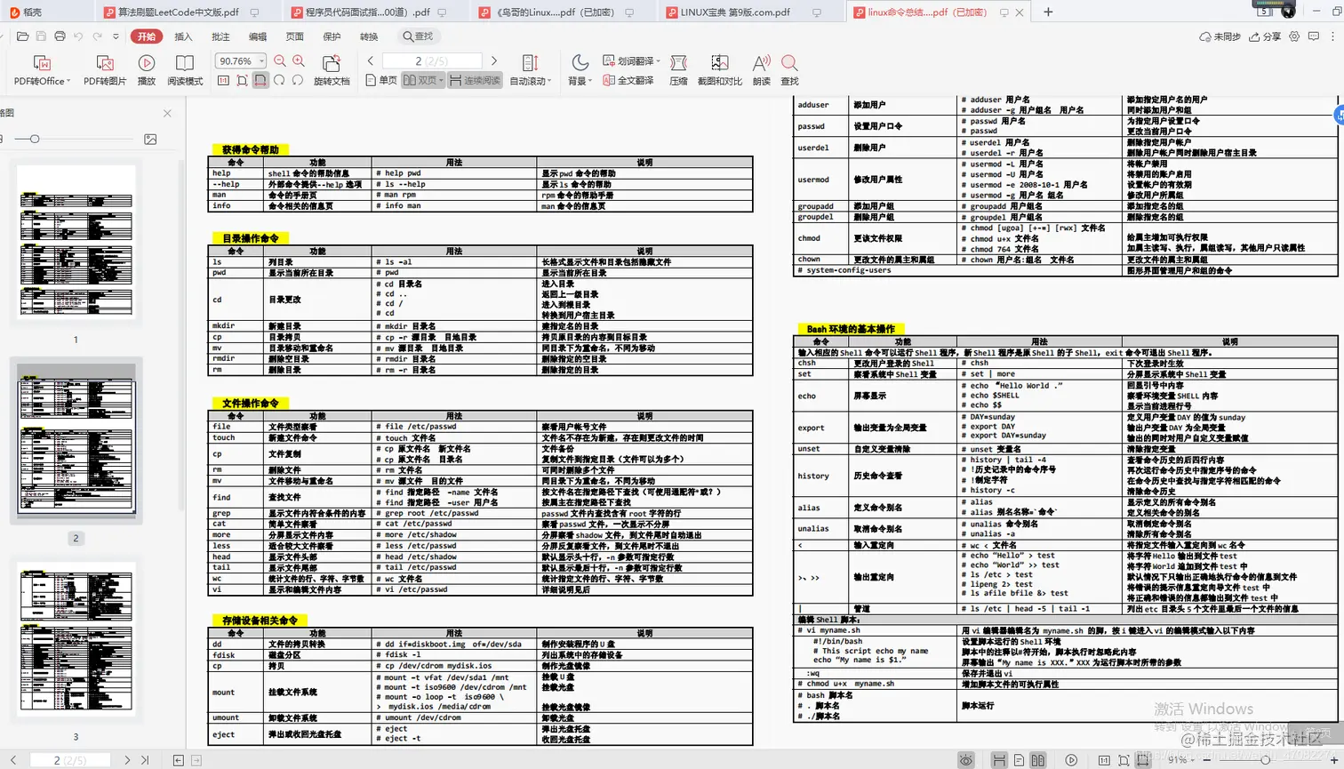The height and width of the screenshot is (769, 1344).
Task: Click 压缩 compress tool
Action: tap(678, 71)
